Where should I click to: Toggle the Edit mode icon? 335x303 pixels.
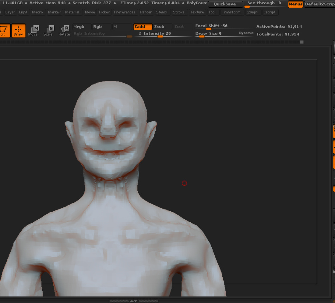pyautogui.click(x=4, y=31)
